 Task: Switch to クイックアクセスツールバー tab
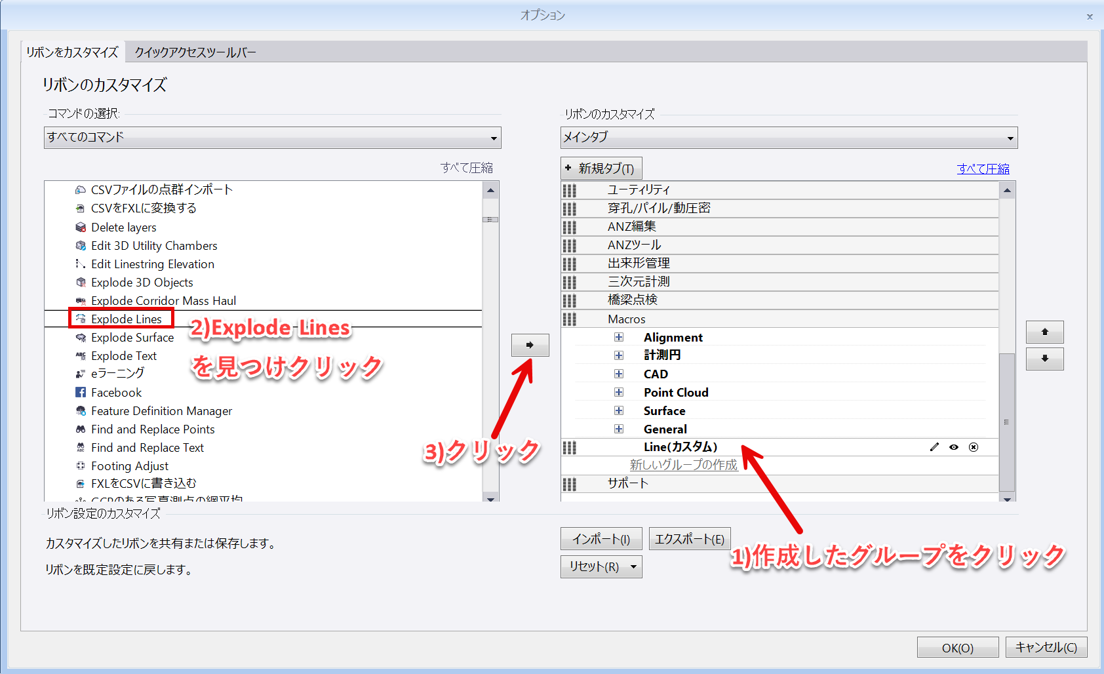[x=195, y=52]
